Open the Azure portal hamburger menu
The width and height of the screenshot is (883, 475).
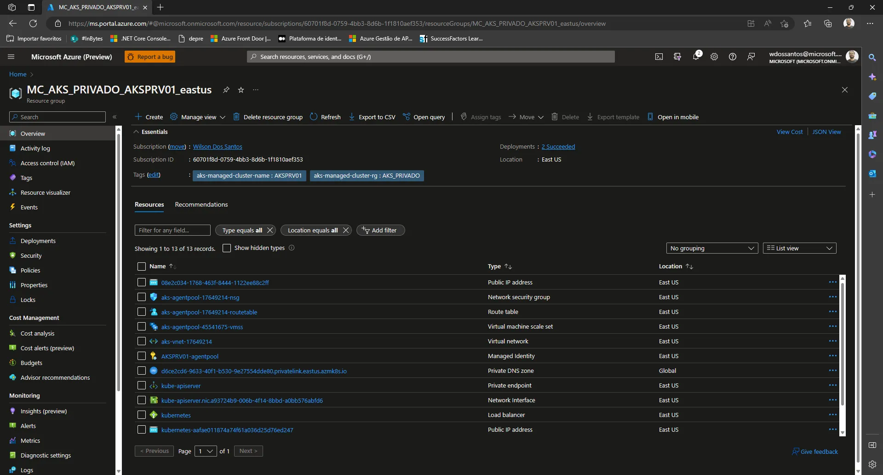click(11, 57)
